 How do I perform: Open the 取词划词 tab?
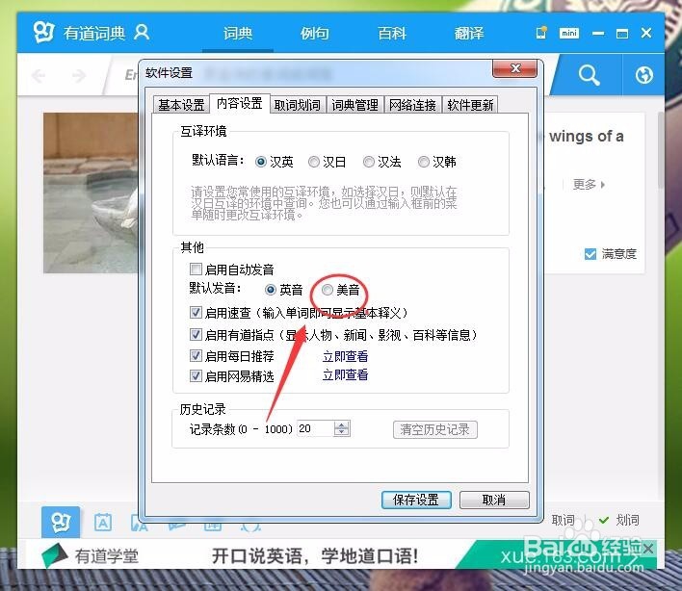298,105
